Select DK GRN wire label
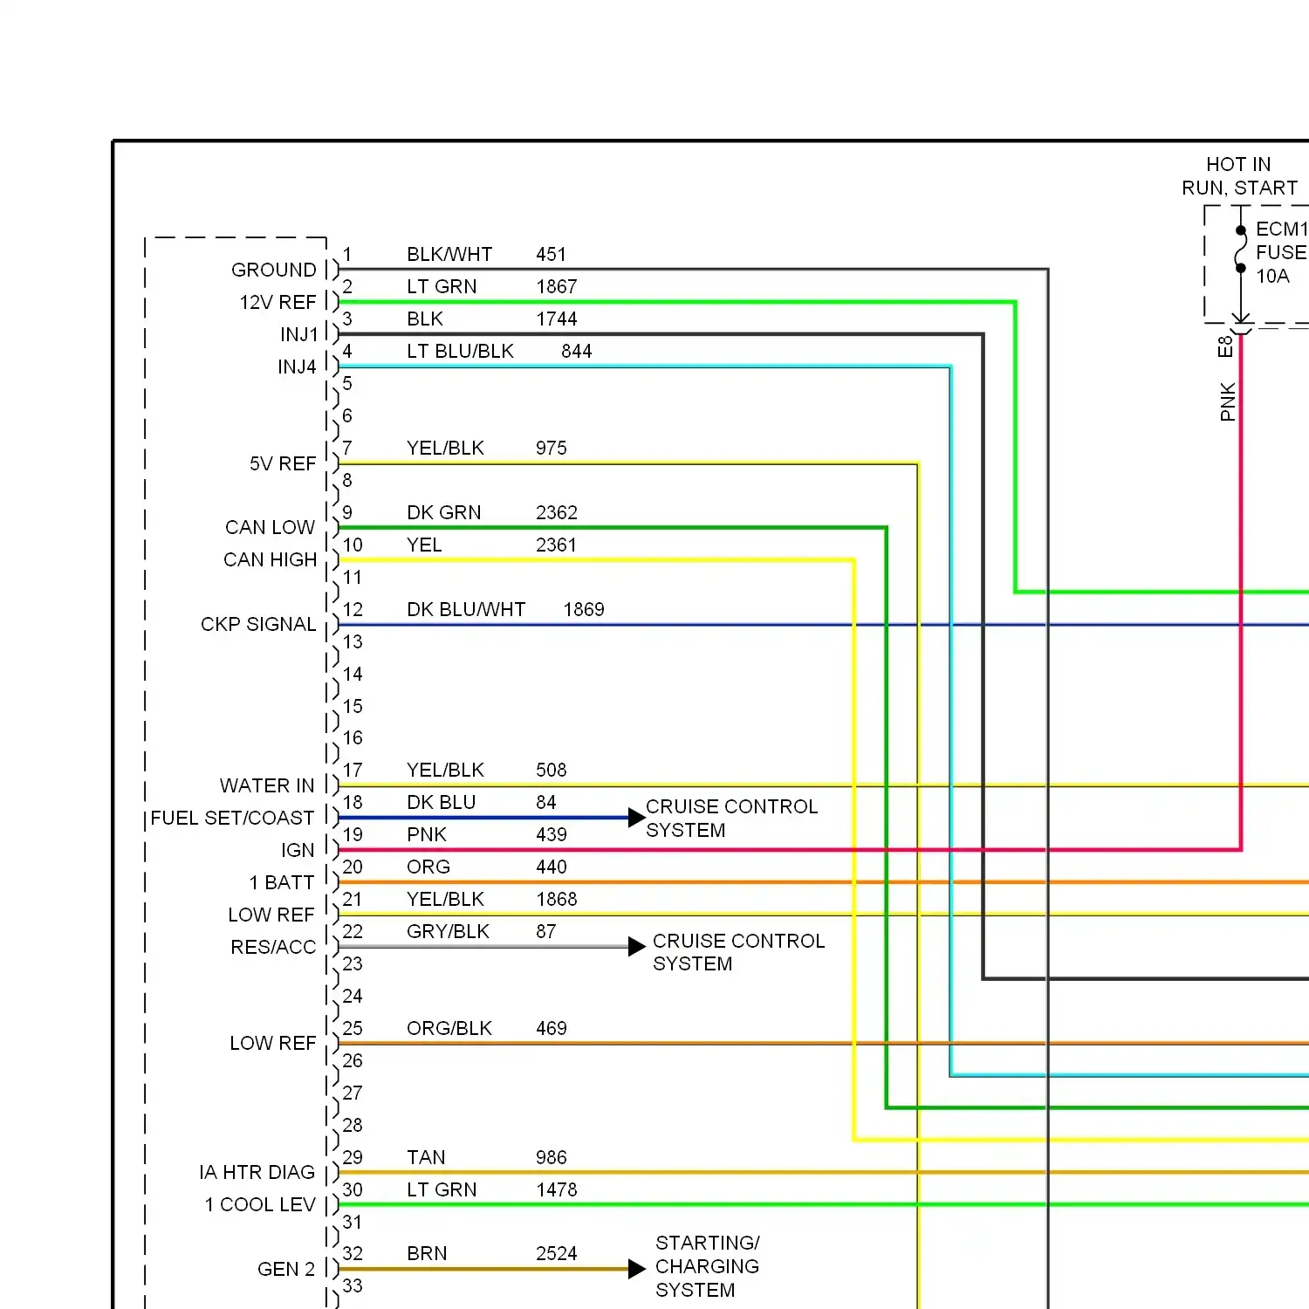 (x=444, y=513)
